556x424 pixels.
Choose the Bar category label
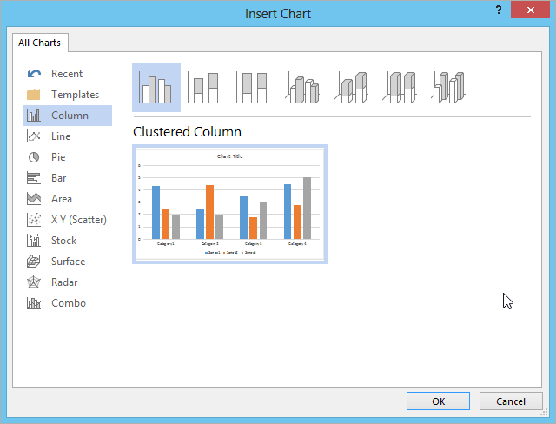pos(59,178)
